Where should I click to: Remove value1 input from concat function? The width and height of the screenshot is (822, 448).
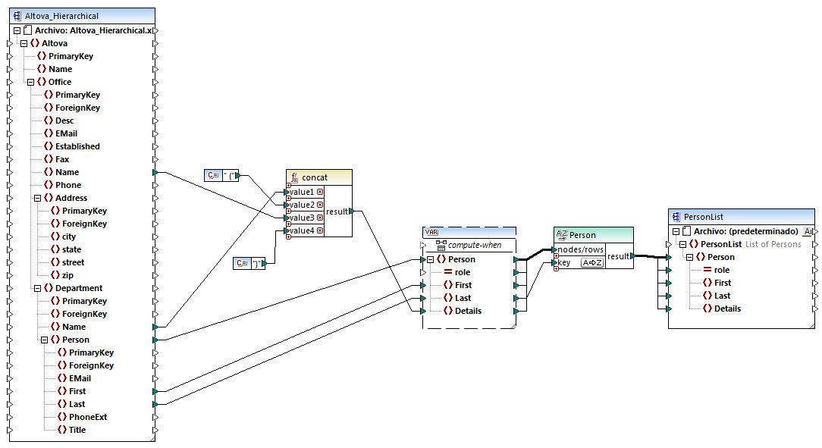[x=320, y=192]
